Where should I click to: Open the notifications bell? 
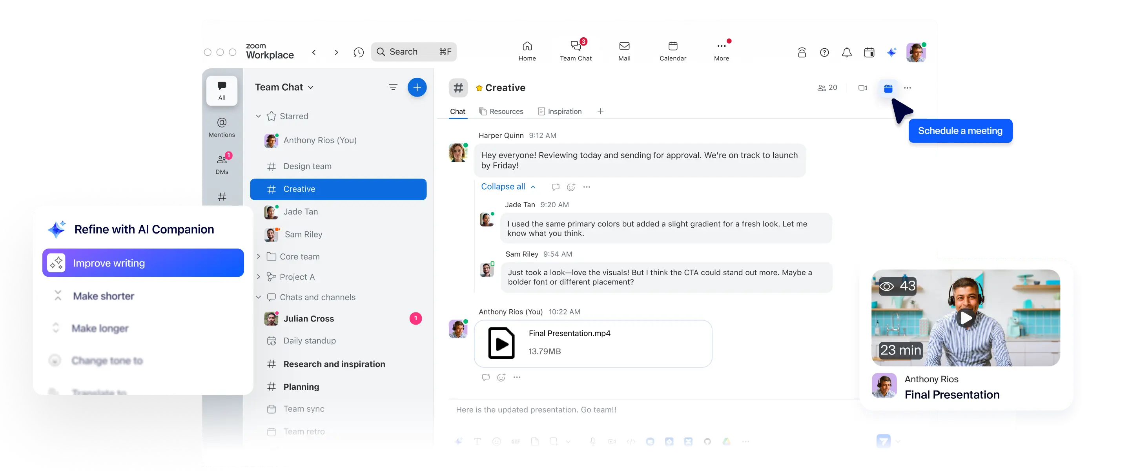847,53
